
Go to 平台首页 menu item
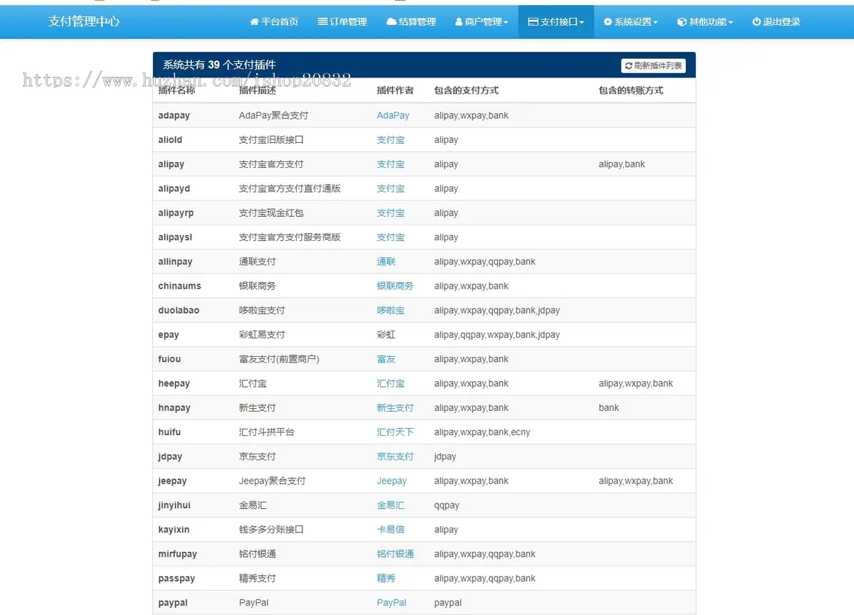[274, 22]
